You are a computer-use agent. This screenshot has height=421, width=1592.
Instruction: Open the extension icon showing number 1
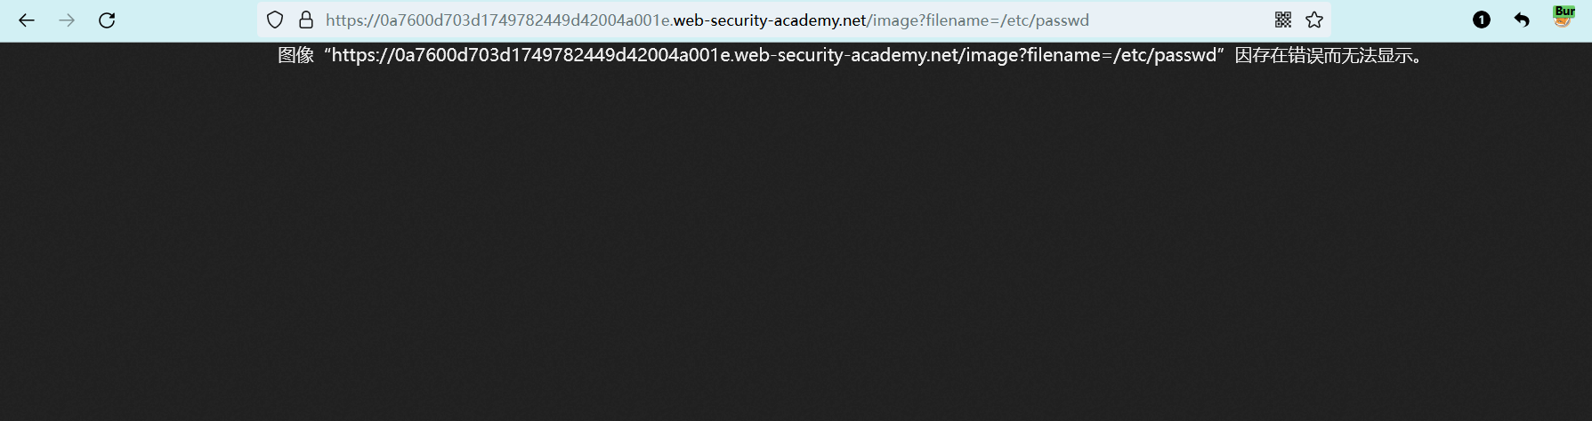tap(1481, 20)
